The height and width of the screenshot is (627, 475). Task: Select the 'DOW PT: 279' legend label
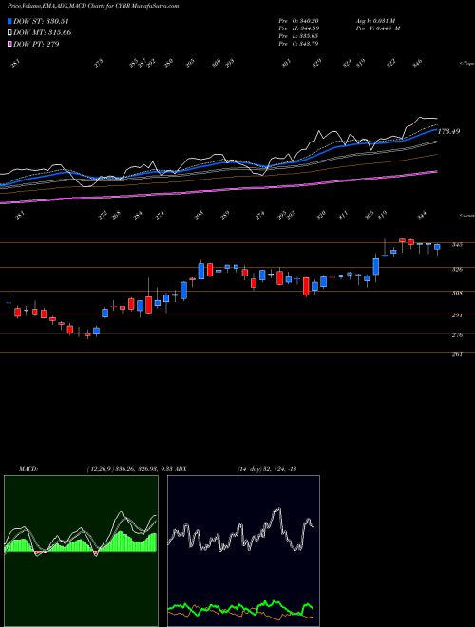tap(36, 44)
